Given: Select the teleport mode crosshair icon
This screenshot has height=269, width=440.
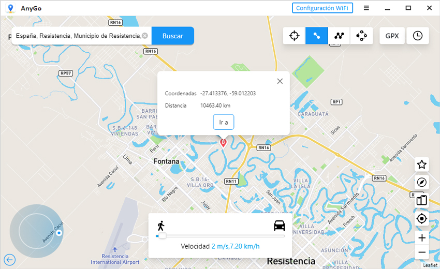Looking at the screenshot, I should click(294, 36).
